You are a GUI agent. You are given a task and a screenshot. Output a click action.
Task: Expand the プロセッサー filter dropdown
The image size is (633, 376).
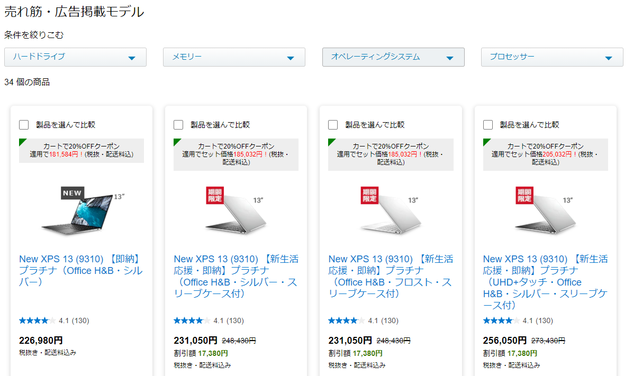552,57
